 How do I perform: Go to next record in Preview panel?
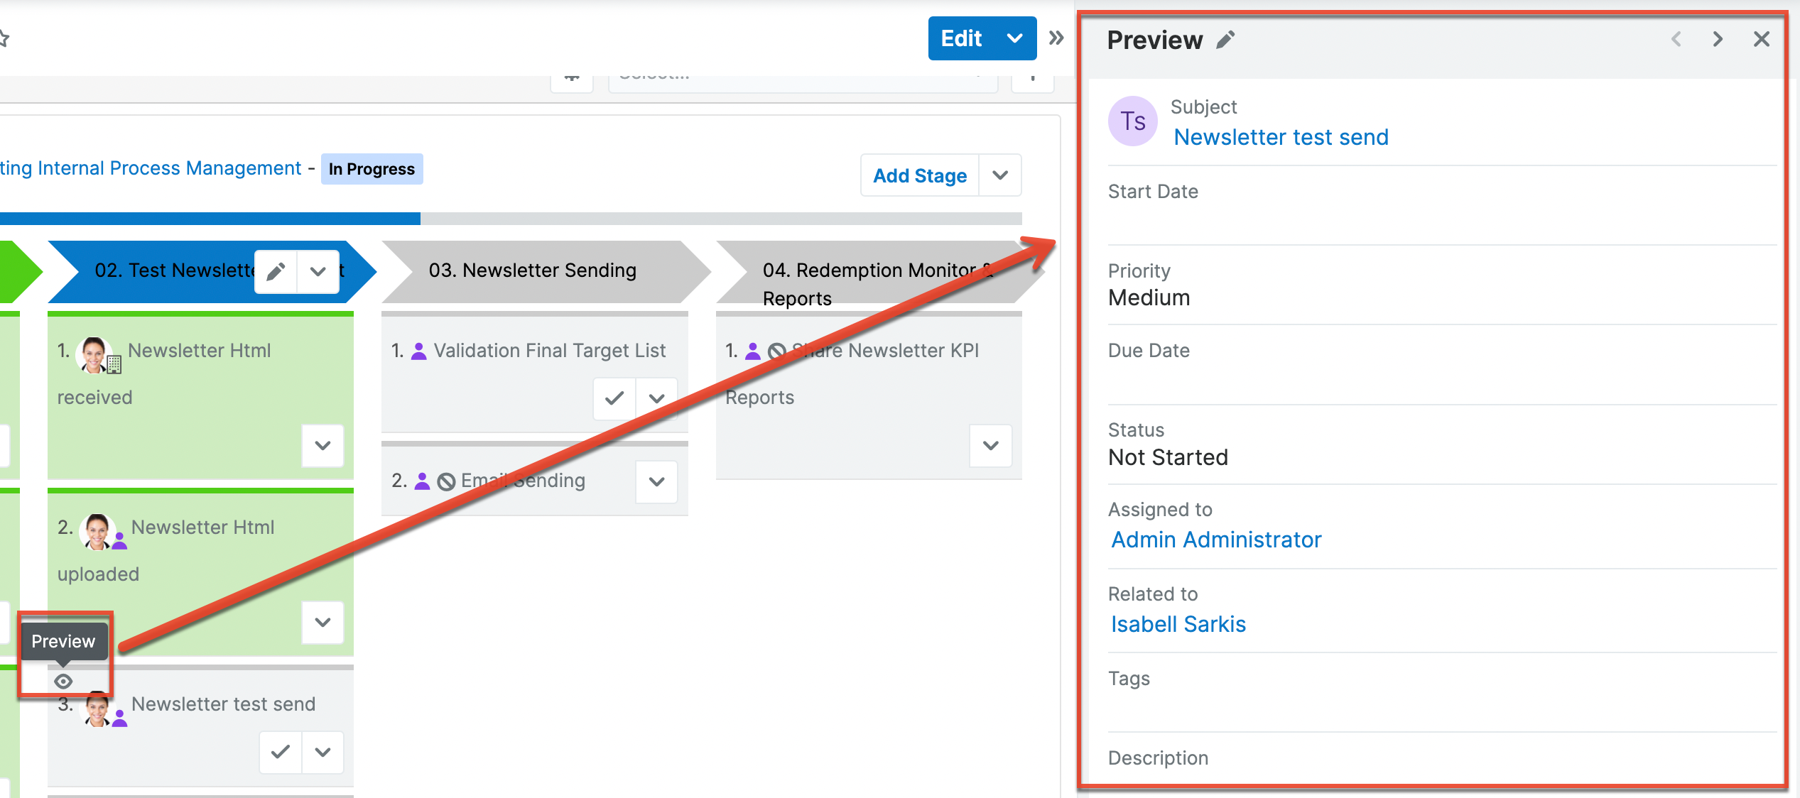[x=1718, y=39]
